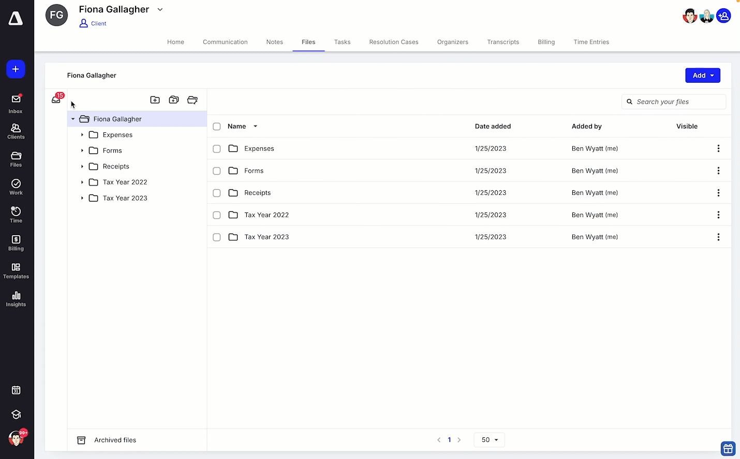Click the Date added column header
The height and width of the screenshot is (459, 740).
tap(493, 126)
